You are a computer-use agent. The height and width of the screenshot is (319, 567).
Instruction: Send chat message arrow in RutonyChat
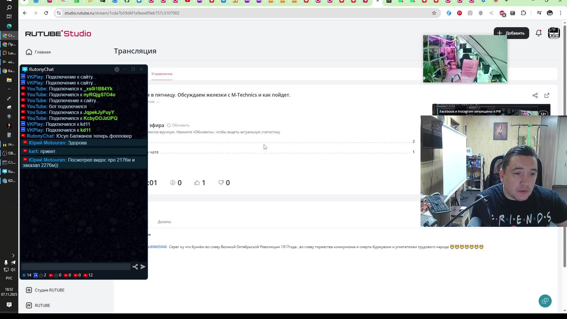coord(143,267)
